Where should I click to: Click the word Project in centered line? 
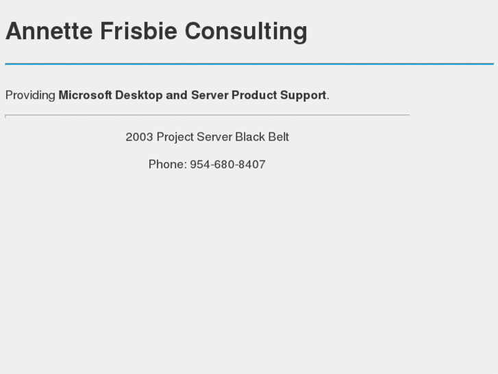pos(175,137)
